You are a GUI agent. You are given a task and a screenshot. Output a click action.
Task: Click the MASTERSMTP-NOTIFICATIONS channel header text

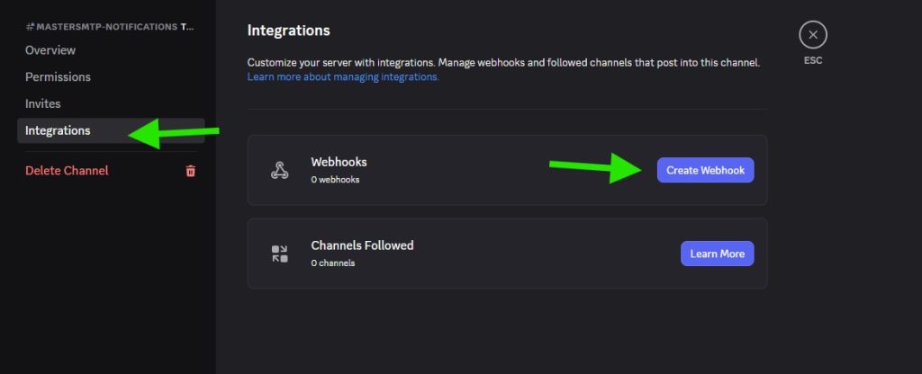coord(110,27)
